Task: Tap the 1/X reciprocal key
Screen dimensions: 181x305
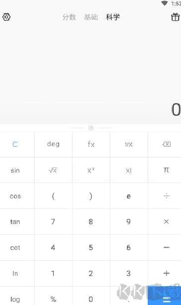Action: (x=128, y=144)
